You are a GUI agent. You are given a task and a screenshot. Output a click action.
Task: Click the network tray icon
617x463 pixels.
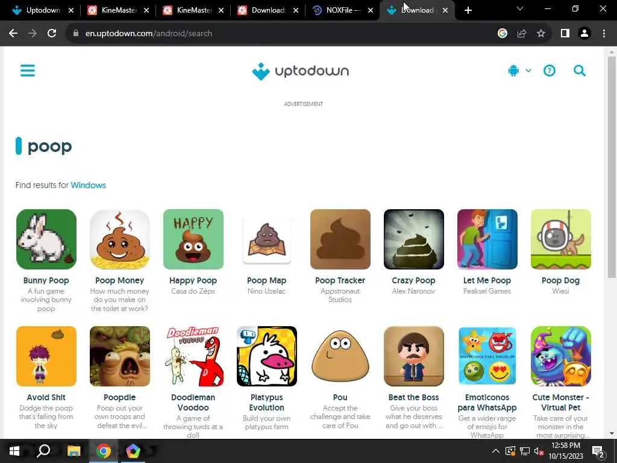[525, 451]
